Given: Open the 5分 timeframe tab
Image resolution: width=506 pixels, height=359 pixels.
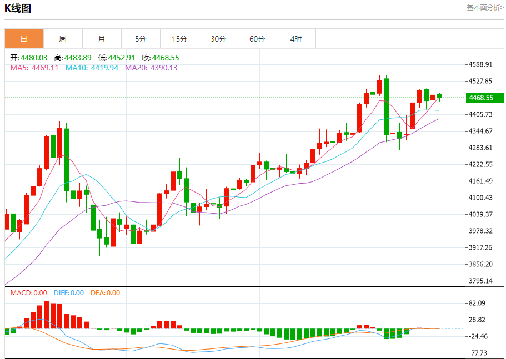Looking at the screenshot, I should pos(141,39).
